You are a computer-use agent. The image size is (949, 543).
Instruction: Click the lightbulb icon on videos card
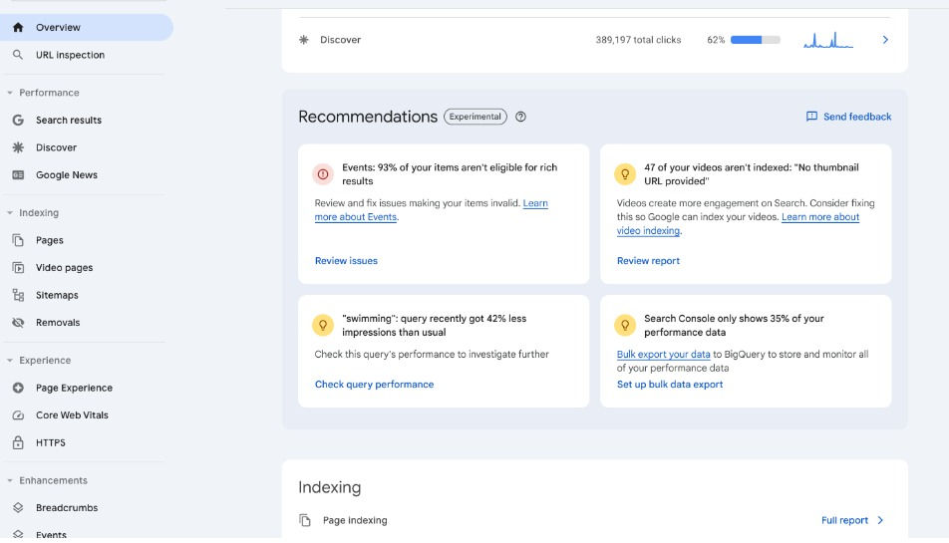pos(625,174)
